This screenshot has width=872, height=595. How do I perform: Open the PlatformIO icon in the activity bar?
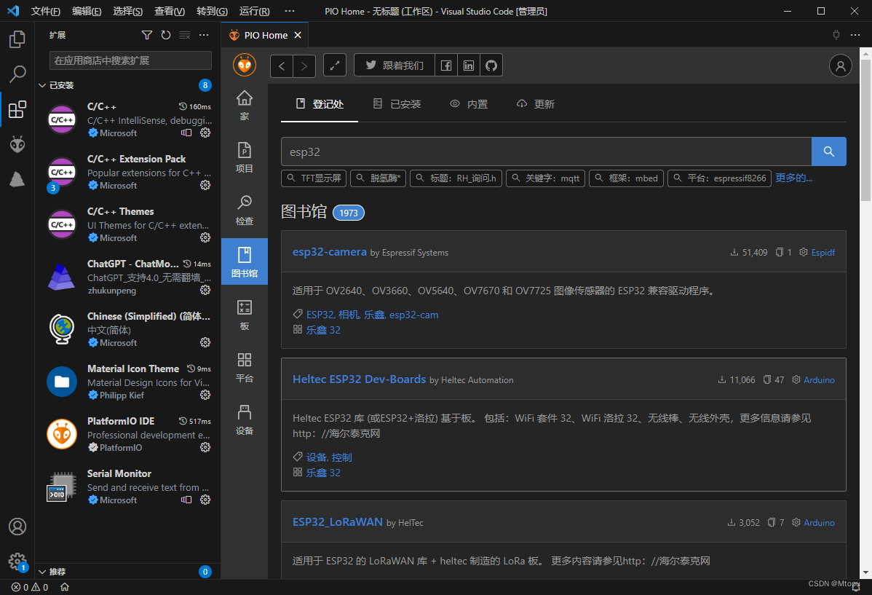[x=17, y=144]
